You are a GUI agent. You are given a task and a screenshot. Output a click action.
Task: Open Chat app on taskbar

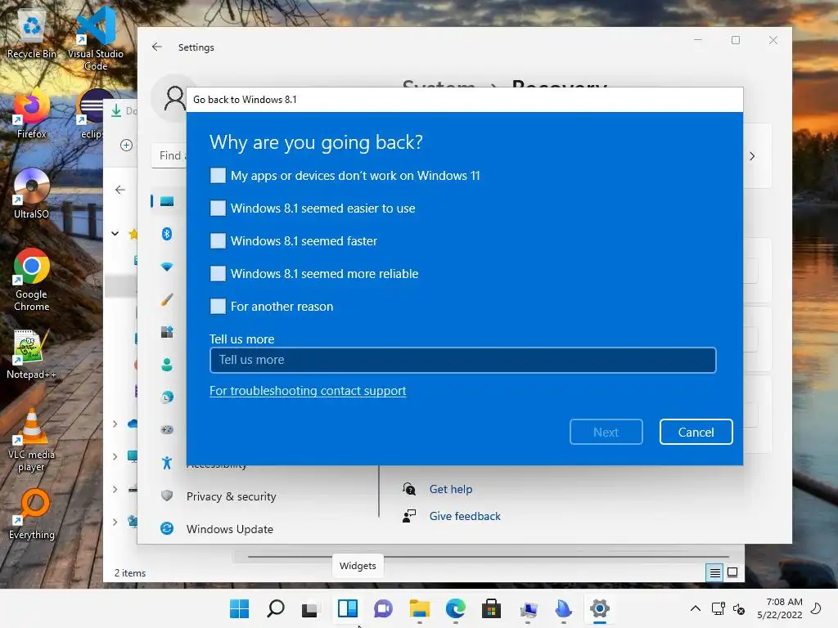click(383, 608)
